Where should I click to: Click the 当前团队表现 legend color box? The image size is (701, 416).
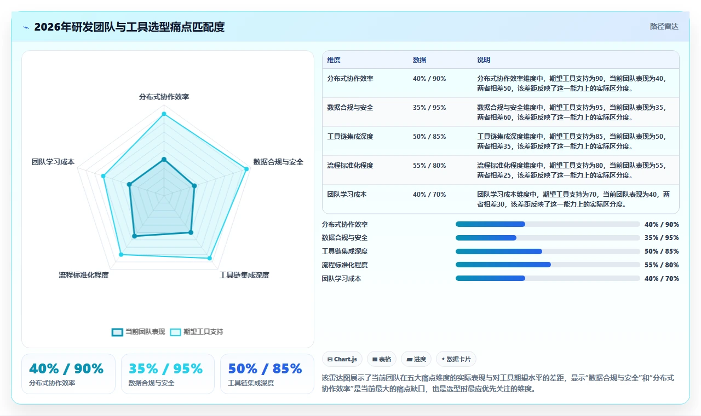(x=117, y=332)
